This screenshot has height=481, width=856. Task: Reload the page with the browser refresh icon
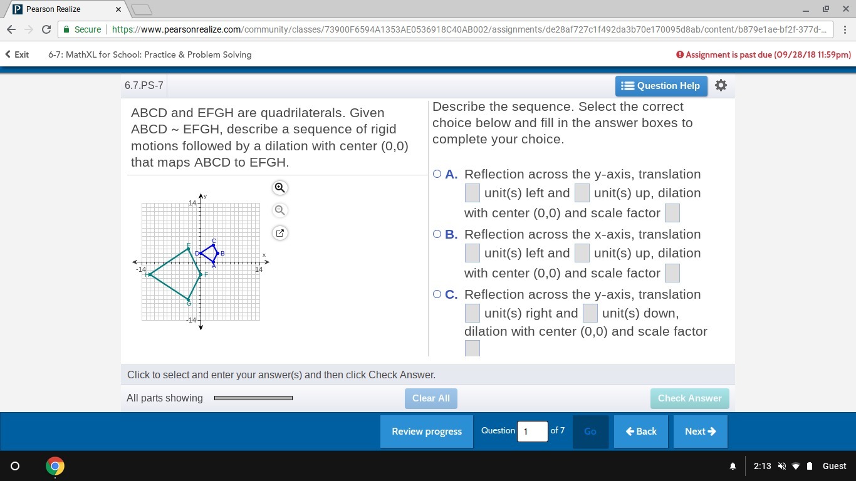coord(46,29)
